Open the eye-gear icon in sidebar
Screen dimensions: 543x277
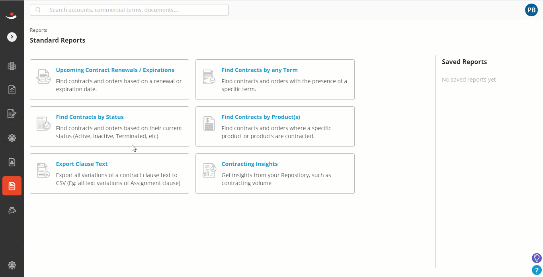[12, 138]
